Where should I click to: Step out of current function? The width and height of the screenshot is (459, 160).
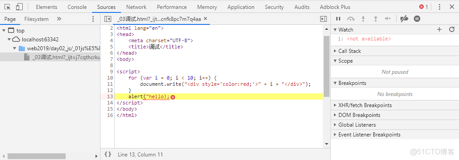coord(376,19)
